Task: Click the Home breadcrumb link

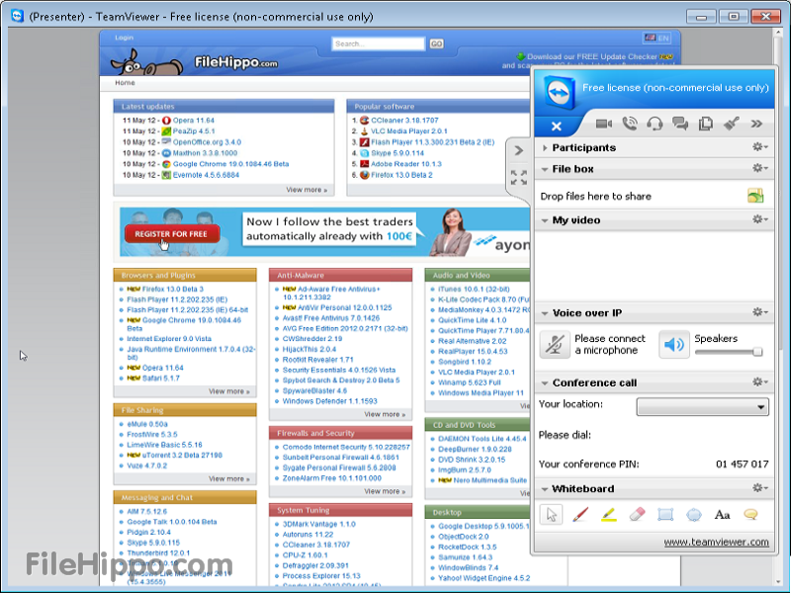Action: 125,83
